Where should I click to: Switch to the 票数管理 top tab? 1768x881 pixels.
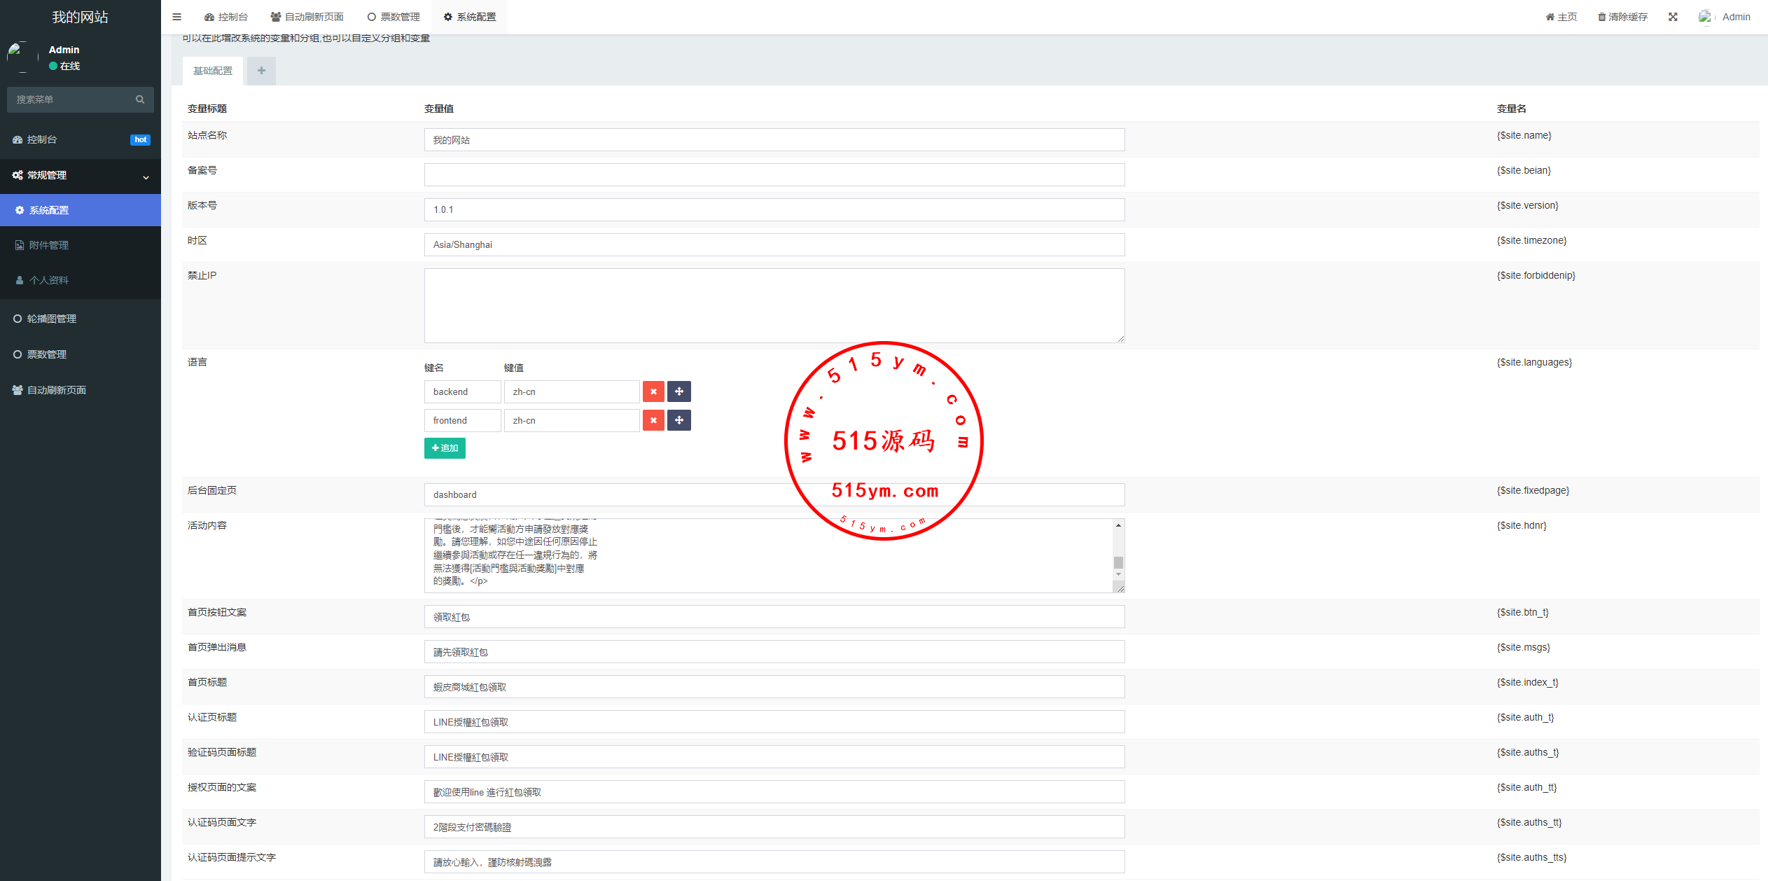point(394,17)
